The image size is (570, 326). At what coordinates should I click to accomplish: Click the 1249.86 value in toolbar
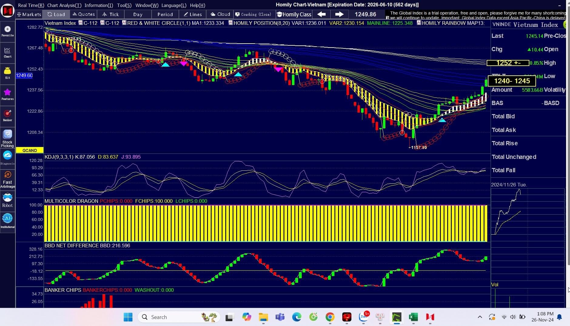tap(365, 14)
